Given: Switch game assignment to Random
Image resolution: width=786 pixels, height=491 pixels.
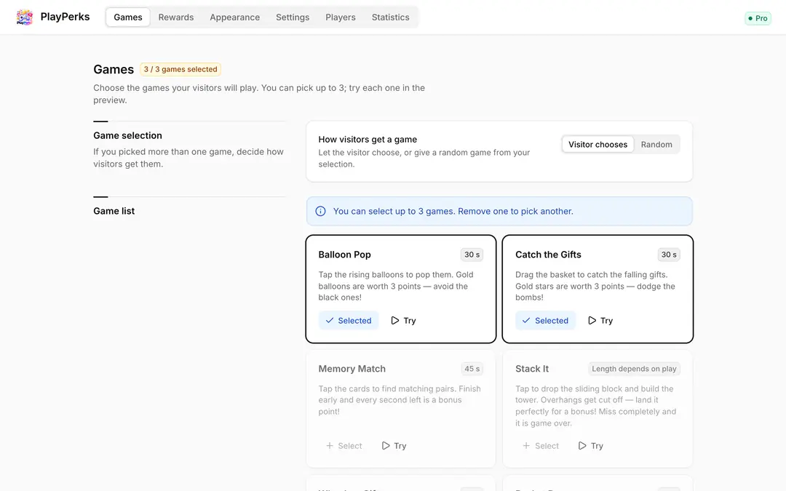Looking at the screenshot, I should click(x=656, y=144).
